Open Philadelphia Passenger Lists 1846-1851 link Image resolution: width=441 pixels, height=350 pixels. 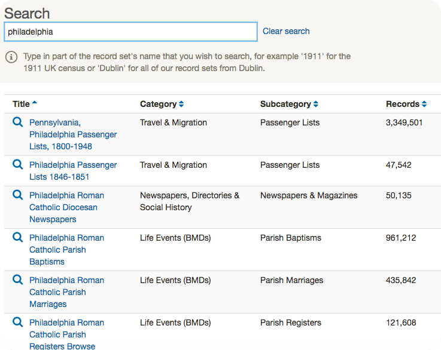73,171
